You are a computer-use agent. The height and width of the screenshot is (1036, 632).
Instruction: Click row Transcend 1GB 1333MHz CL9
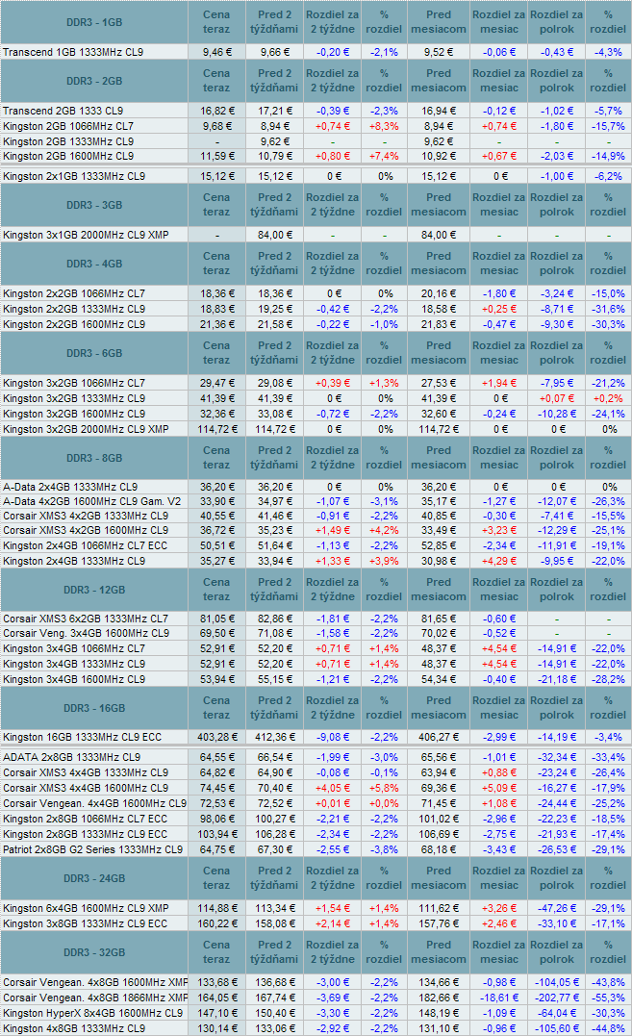click(316, 52)
